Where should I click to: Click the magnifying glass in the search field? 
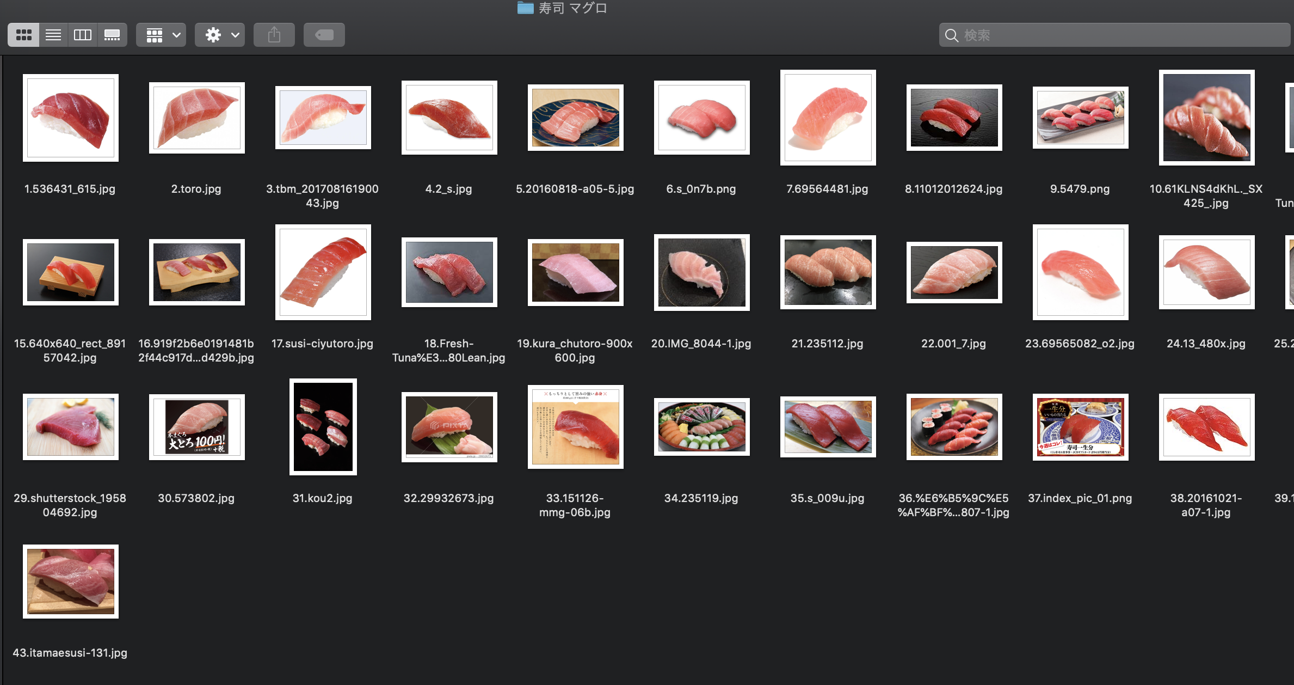952,35
